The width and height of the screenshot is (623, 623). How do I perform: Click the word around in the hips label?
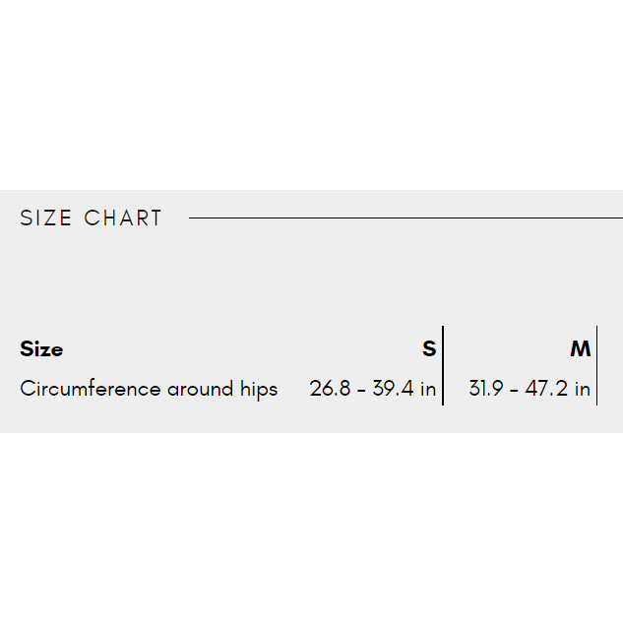coord(201,389)
